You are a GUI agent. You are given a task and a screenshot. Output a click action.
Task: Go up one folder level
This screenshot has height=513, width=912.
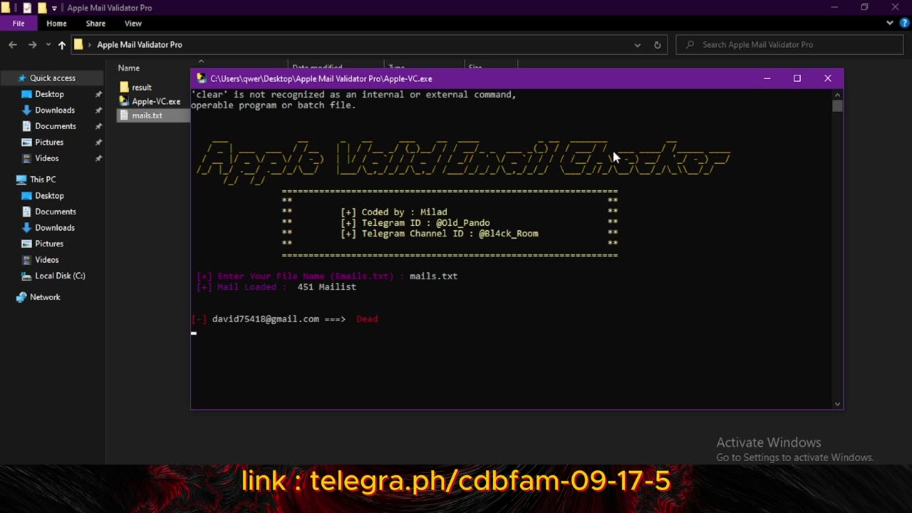pyautogui.click(x=62, y=45)
